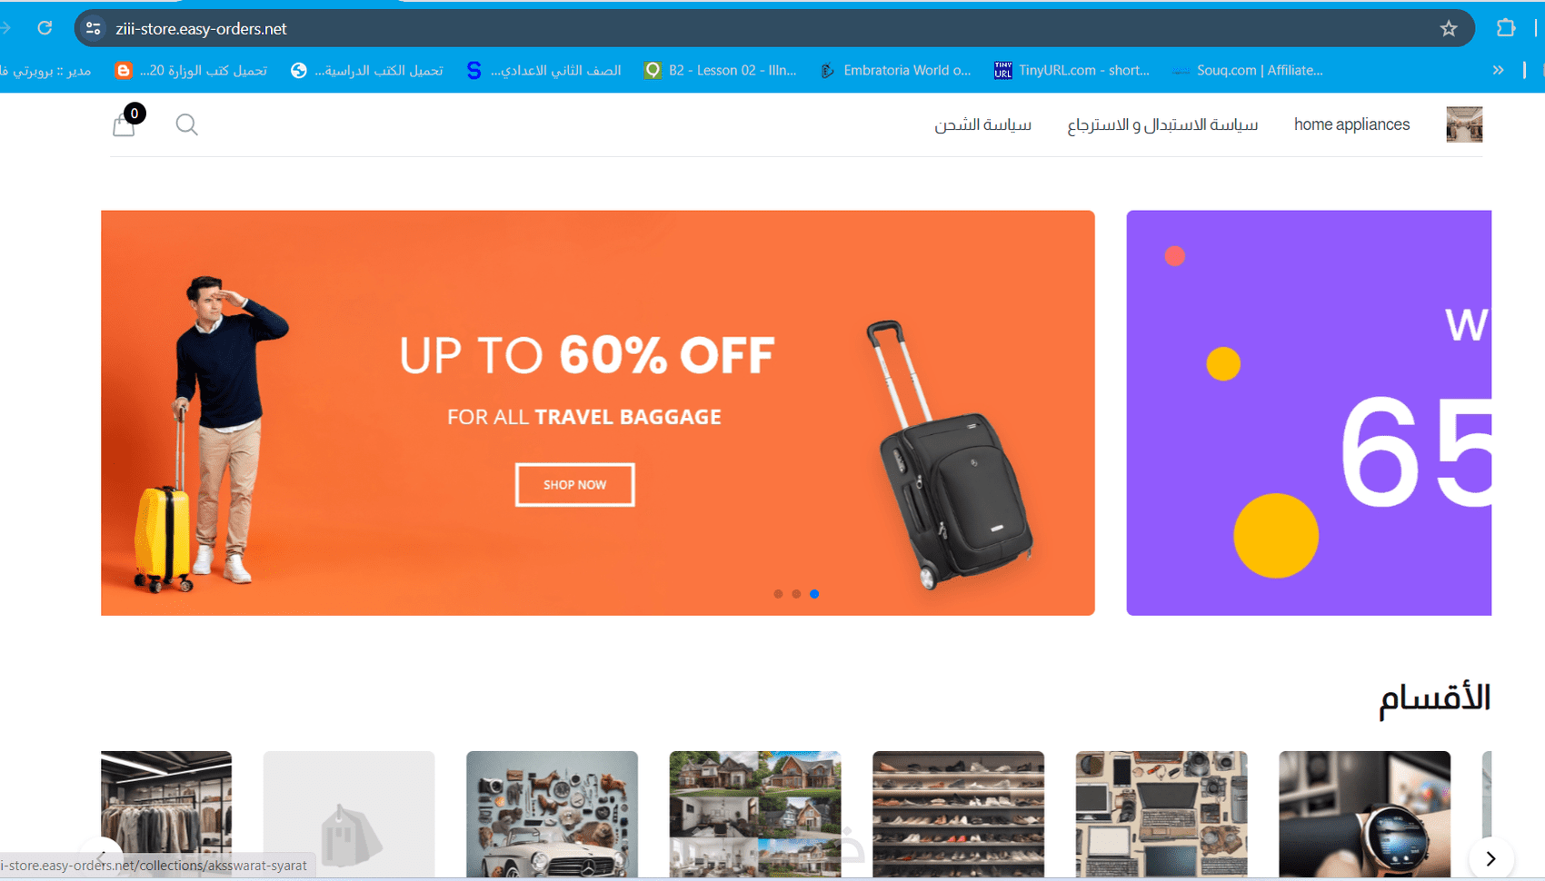Go back in categories with left arrow
The height and width of the screenshot is (881, 1545).
102,856
